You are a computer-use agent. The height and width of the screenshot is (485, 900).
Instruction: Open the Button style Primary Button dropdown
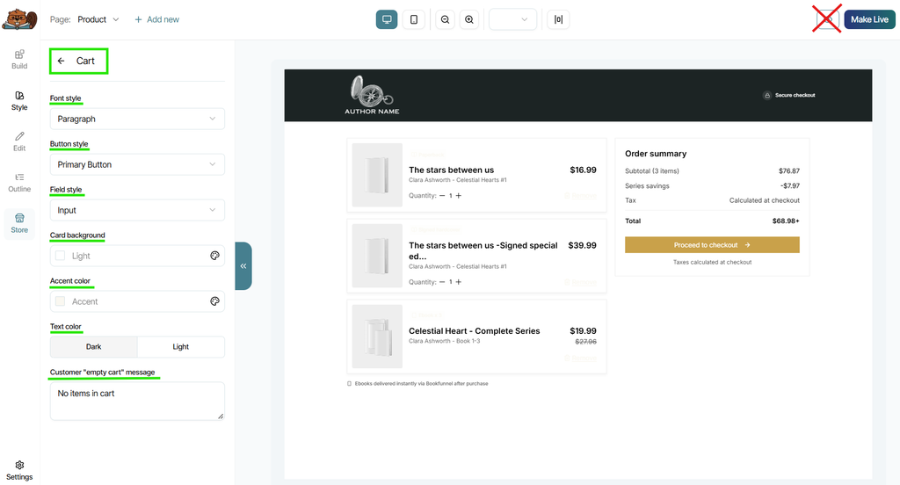(x=137, y=164)
